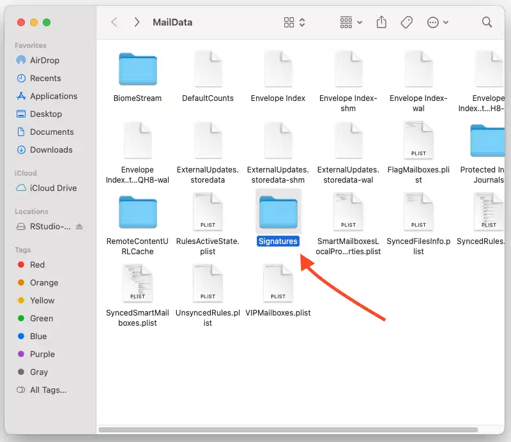Screen dimensions: 511x442
Task: Filter by the Red tag
Action: point(37,264)
